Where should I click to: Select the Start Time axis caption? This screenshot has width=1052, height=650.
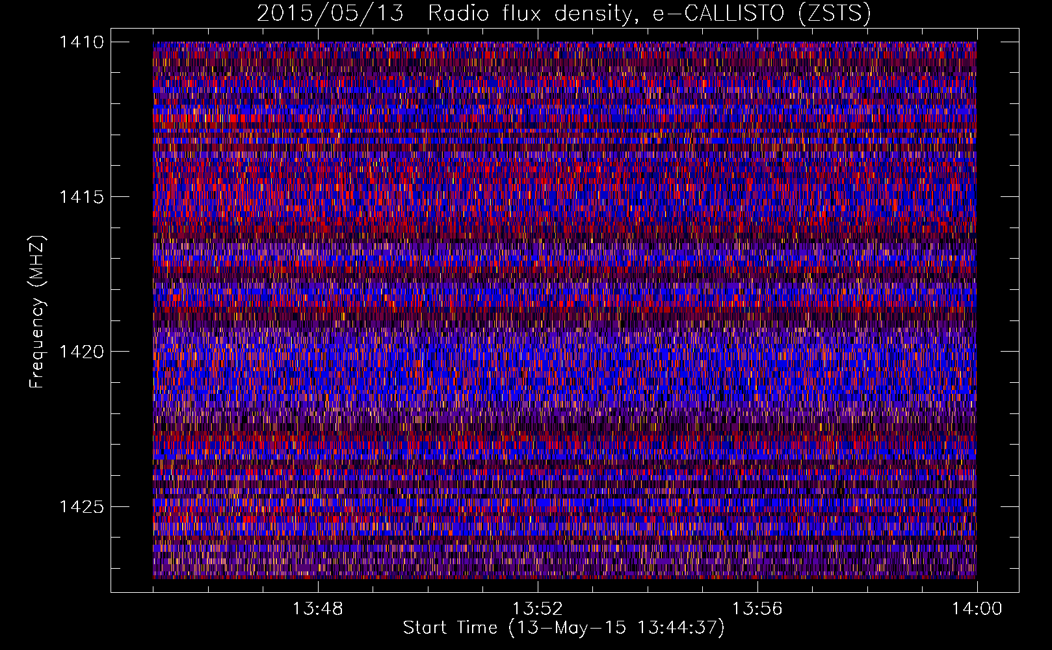point(564,628)
